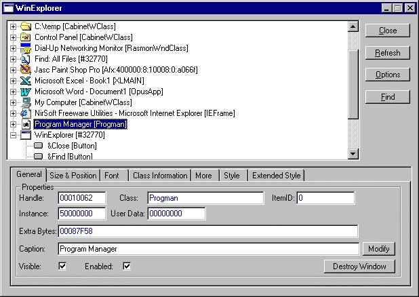Click the My Computer icon in tree
This screenshot has height=297, width=419.
pos(26,102)
